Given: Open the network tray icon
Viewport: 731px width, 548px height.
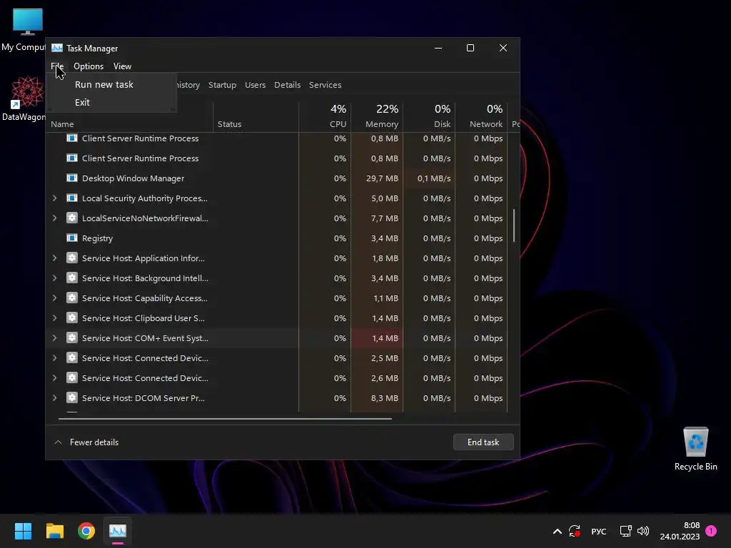Looking at the screenshot, I should tap(625, 531).
